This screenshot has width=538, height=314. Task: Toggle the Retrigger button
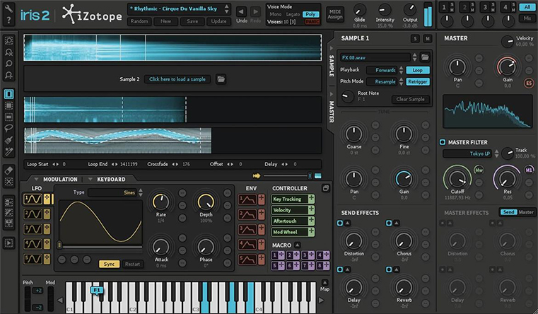tap(418, 81)
